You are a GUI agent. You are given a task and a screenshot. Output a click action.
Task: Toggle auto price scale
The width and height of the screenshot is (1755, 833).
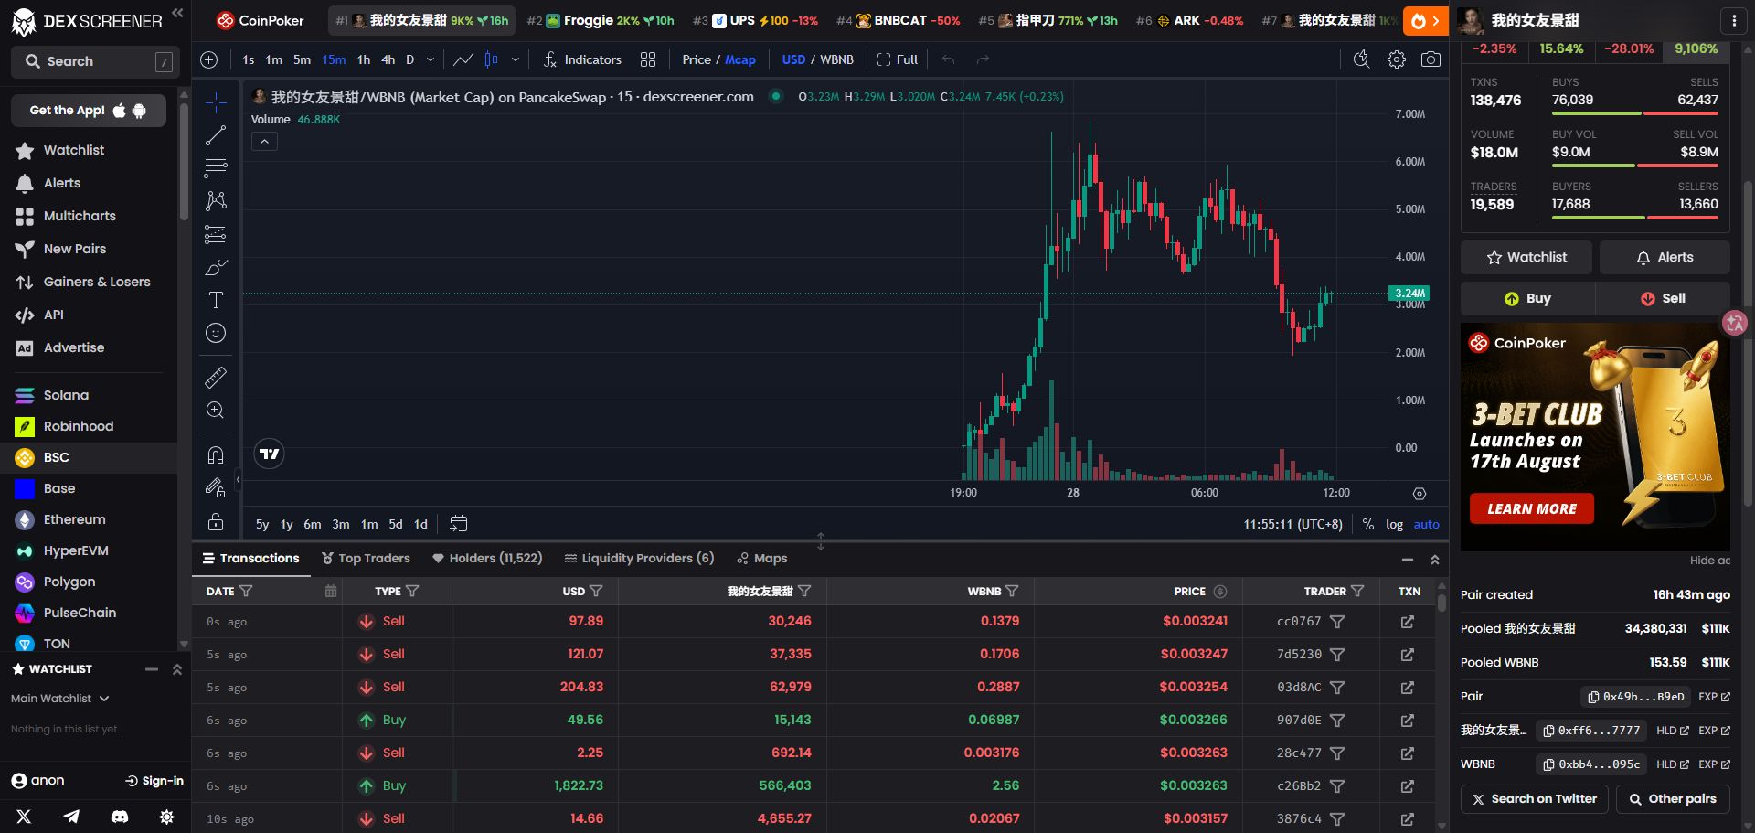pos(1426,524)
